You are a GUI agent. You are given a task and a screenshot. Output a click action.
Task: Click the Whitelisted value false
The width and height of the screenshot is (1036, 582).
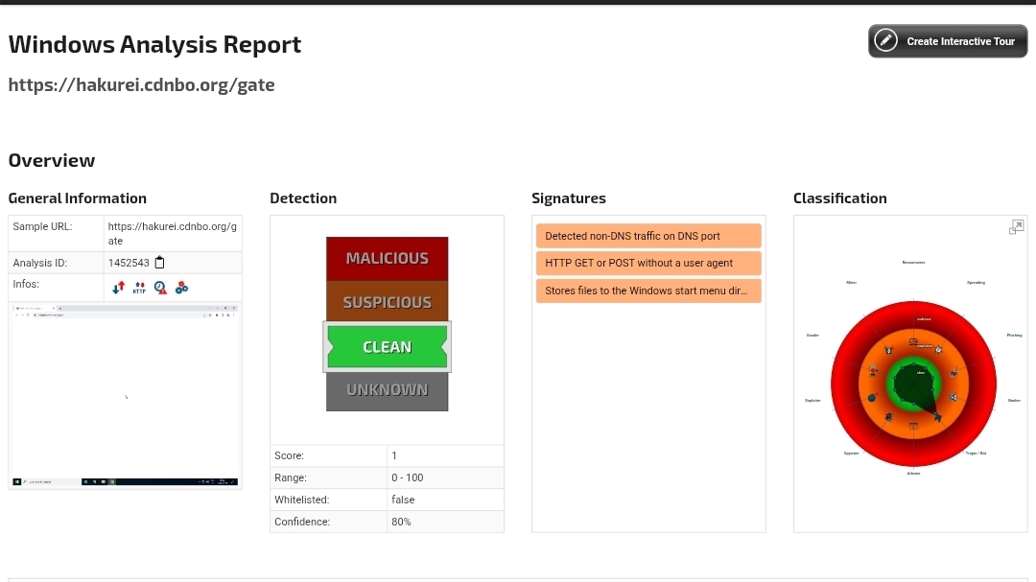(x=403, y=500)
